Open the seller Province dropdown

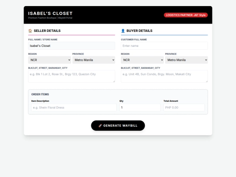pyautogui.click(x=94, y=60)
